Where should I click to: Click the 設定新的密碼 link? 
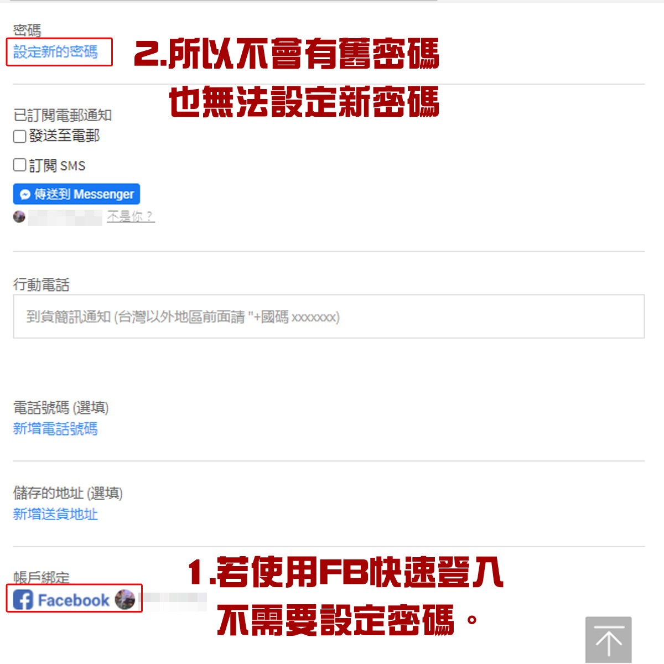click(x=55, y=51)
